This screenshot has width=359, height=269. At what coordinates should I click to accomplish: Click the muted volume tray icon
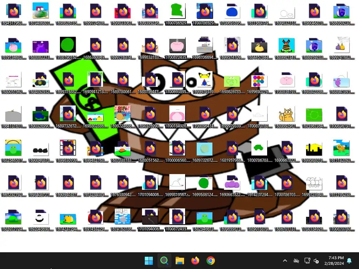tap(316, 261)
